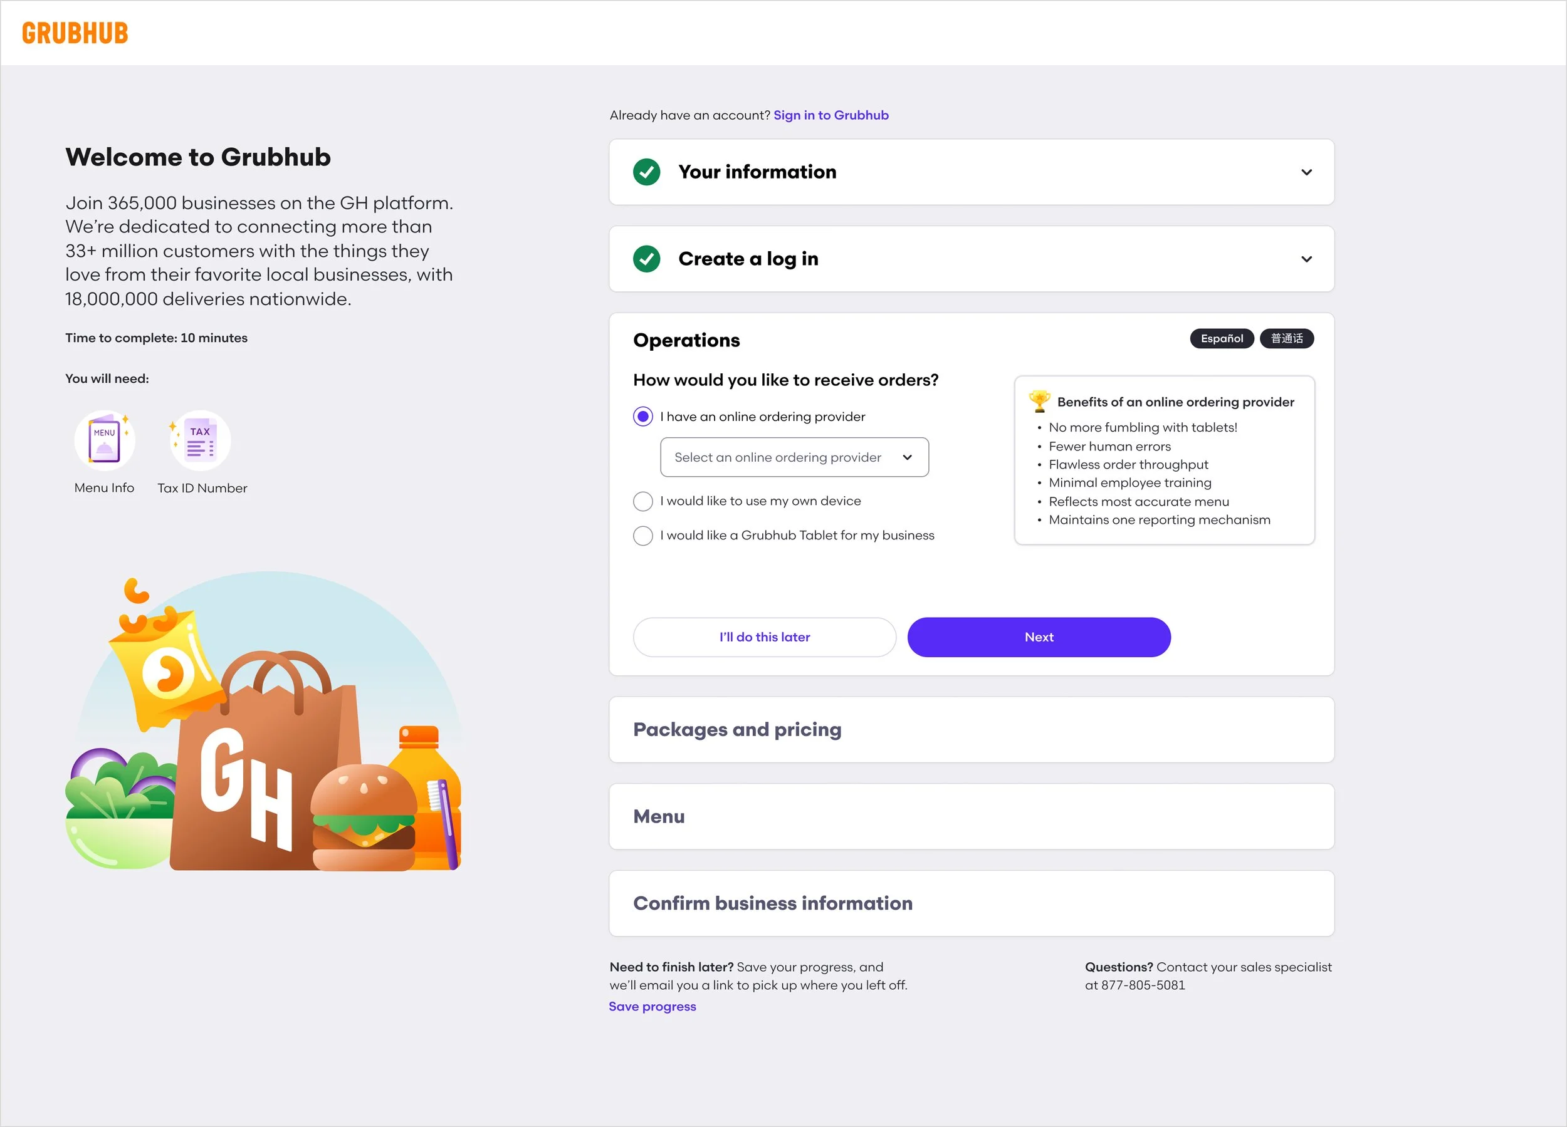Viewport: 1567px width, 1127px height.
Task: Click the trophy icon in benefits card
Action: click(x=1039, y=401)
